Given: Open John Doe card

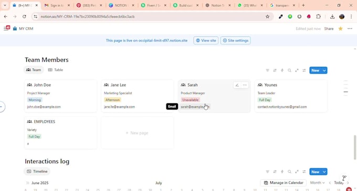Looking at the screenshot, I should tap(60, 96).
